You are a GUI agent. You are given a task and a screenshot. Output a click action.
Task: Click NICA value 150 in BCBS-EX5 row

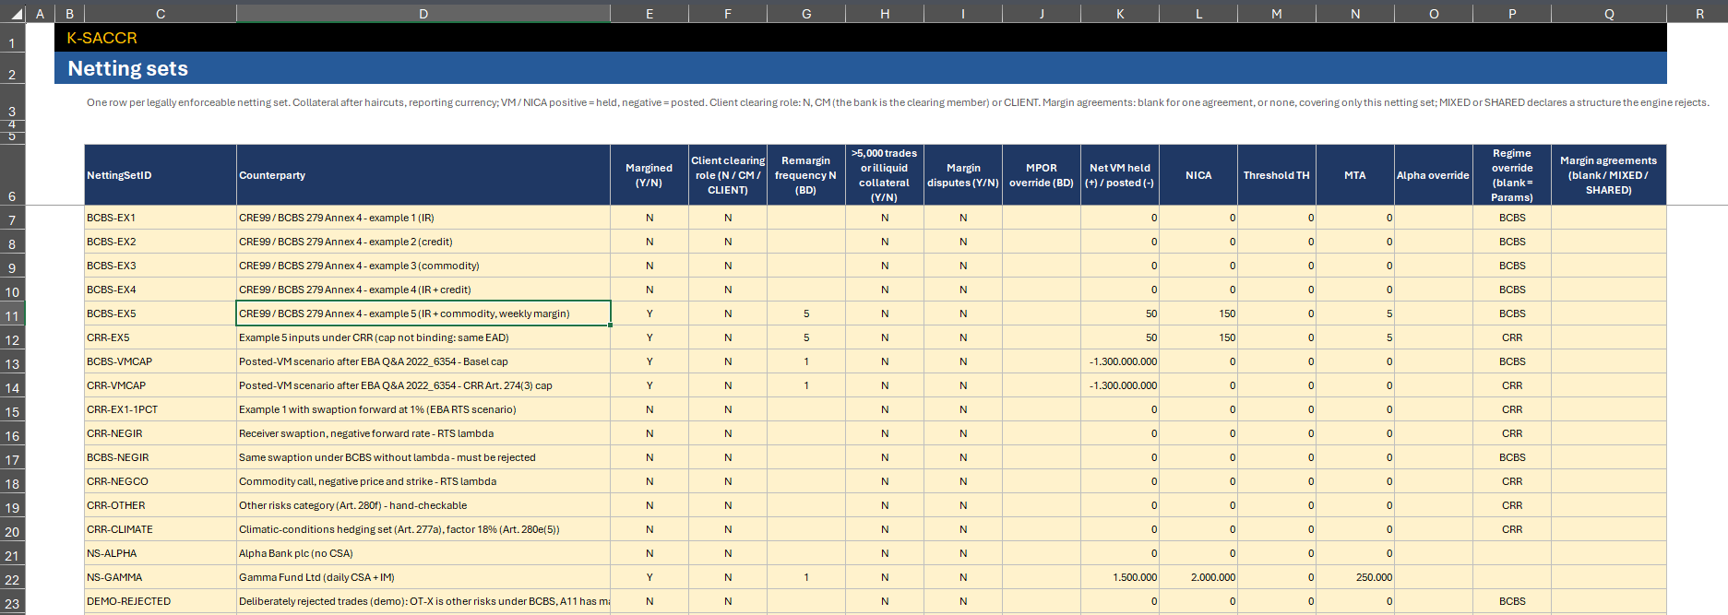[1198, 313]
